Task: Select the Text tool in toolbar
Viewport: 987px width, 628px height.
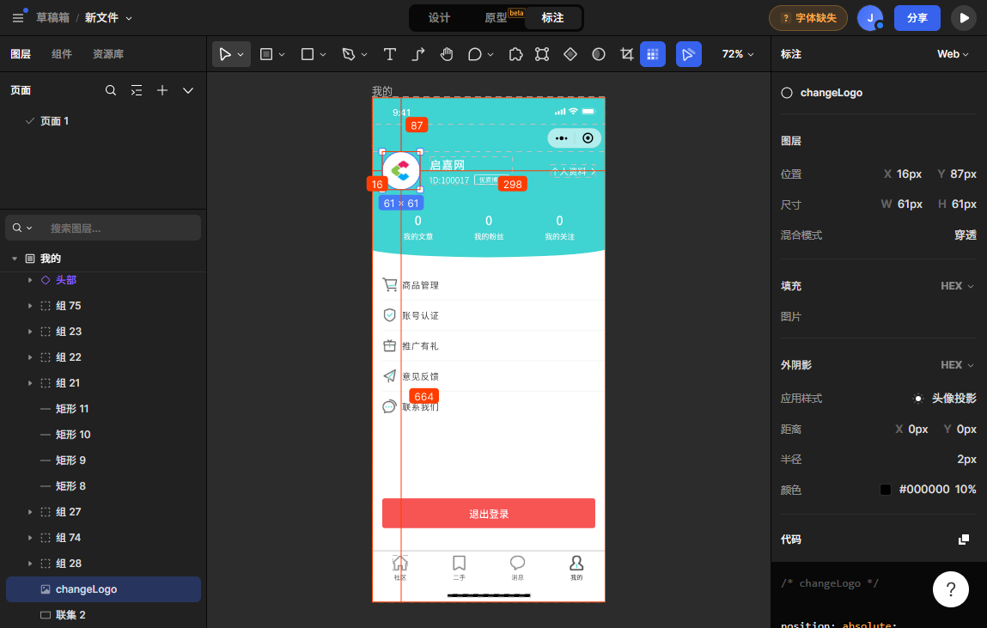Action: tap(389, 54)
